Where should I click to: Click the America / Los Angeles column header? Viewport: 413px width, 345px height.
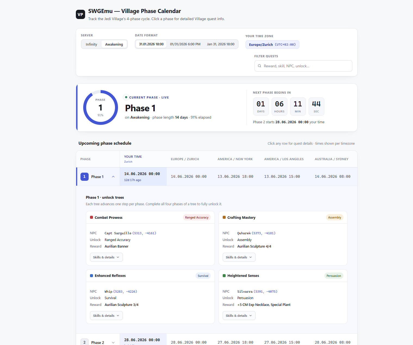[x=284, y=159]
